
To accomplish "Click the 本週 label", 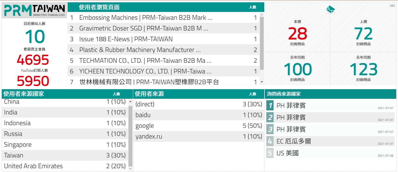I will point(297,22).
